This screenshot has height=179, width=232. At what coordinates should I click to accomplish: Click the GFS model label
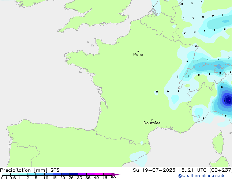click(x=55, y=170)
